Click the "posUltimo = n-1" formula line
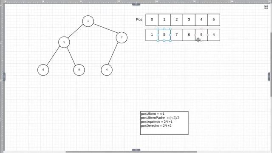 point(153,114)
